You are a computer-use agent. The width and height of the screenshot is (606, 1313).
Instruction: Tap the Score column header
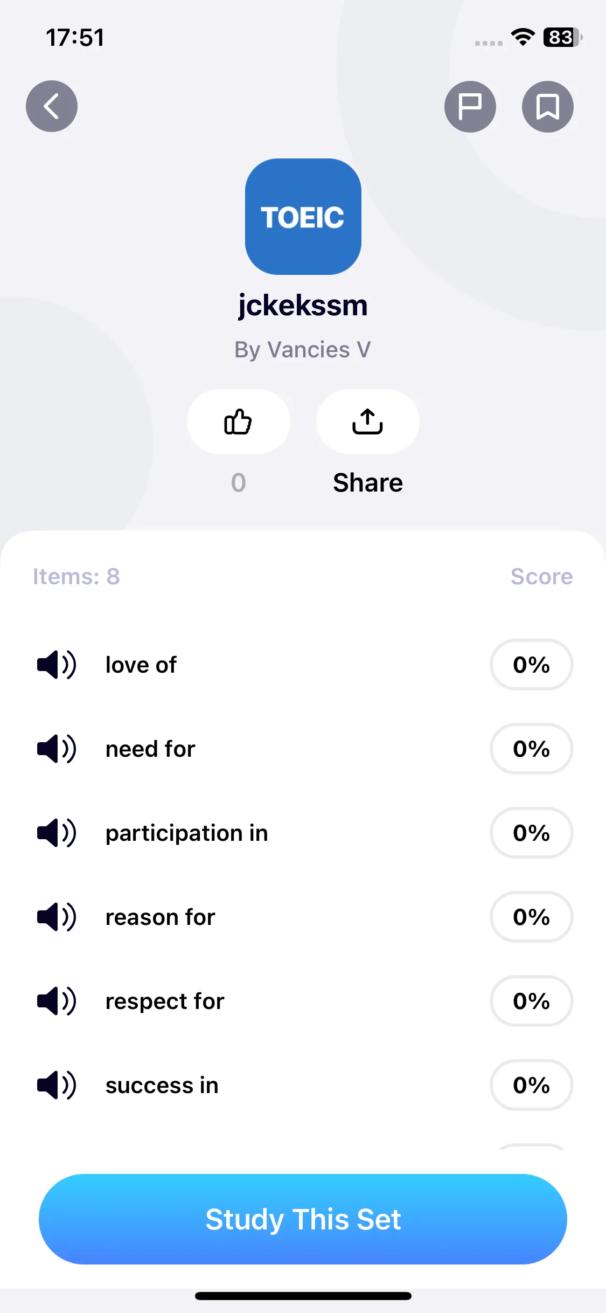(541, 577)
